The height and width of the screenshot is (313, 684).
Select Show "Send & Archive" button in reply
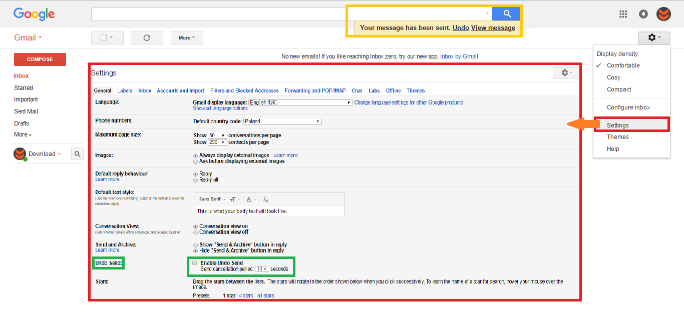[x=195, y=245]
